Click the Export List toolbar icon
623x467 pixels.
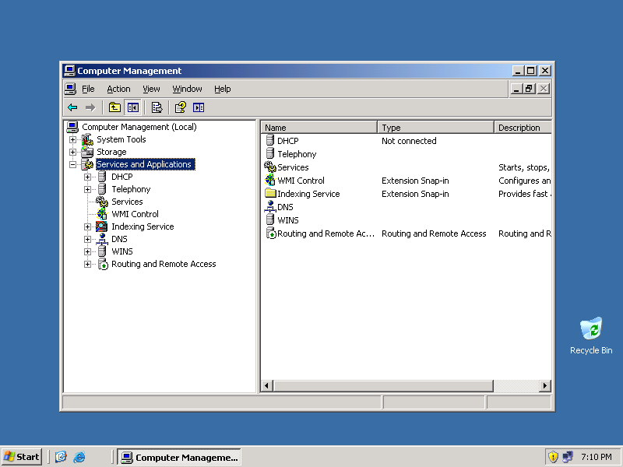pyautogui.click(x=157, y=107)
